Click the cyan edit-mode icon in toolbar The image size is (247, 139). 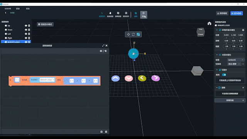pos(135,14)
